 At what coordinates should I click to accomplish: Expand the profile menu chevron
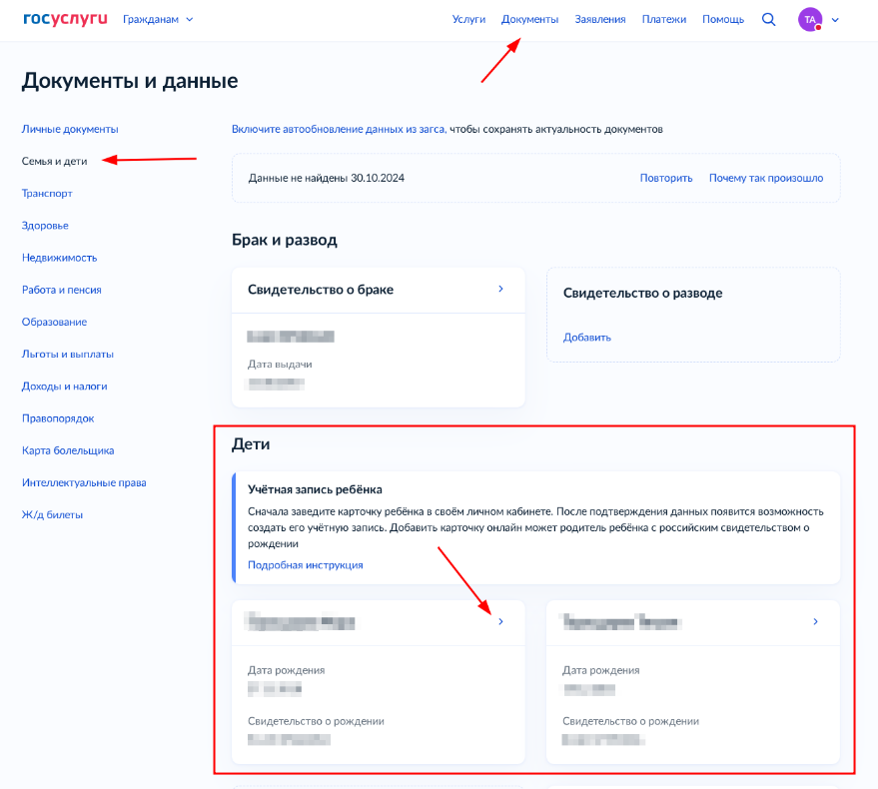(x=835, y=19)
